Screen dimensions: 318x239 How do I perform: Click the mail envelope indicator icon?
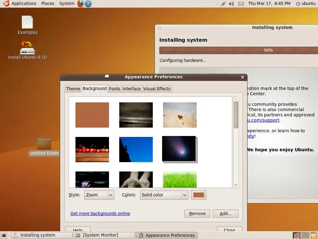241,4
